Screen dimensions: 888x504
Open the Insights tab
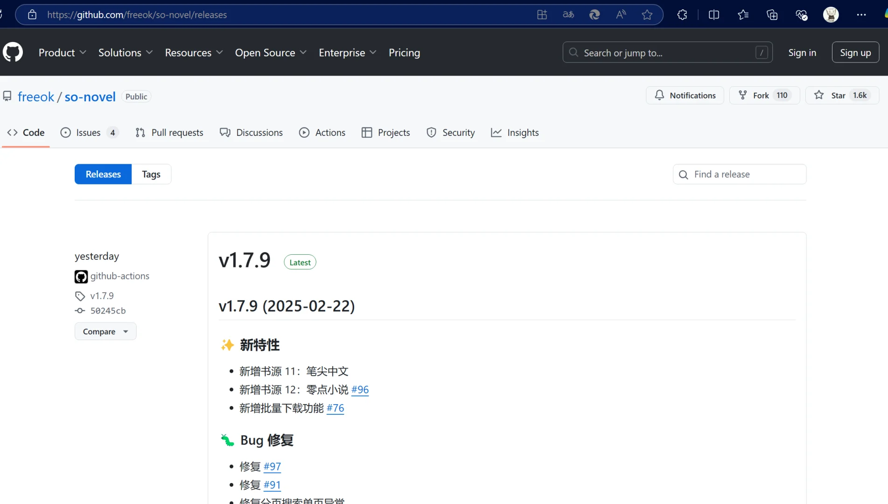click(515, 133)
